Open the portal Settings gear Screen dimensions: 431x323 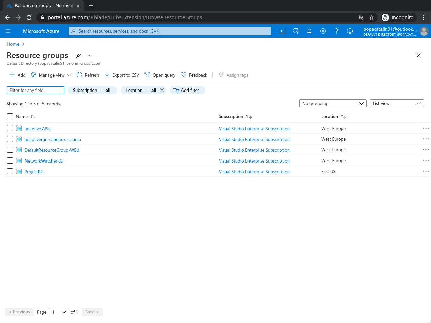323,31
